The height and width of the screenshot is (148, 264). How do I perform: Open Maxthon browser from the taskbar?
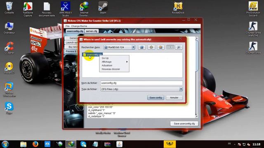[47, 144]
